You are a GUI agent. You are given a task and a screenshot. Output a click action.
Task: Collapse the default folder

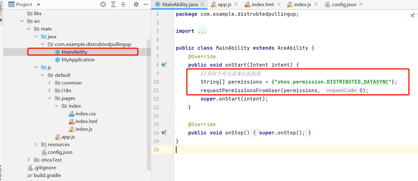click(43, 75)
